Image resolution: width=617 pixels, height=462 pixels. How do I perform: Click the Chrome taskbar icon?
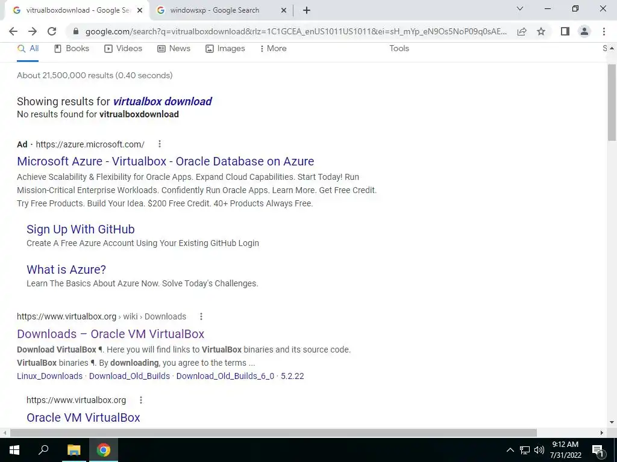point(104,450)
